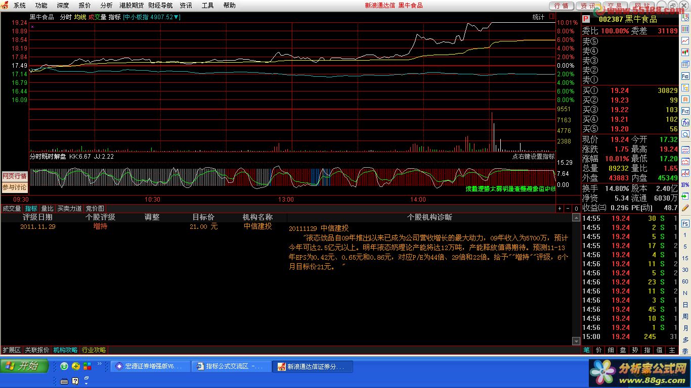Image resolution: width=691 pixels, height=388 pixels.
Task: Click the 资讯 button in title bar
Action: point(587,6)
